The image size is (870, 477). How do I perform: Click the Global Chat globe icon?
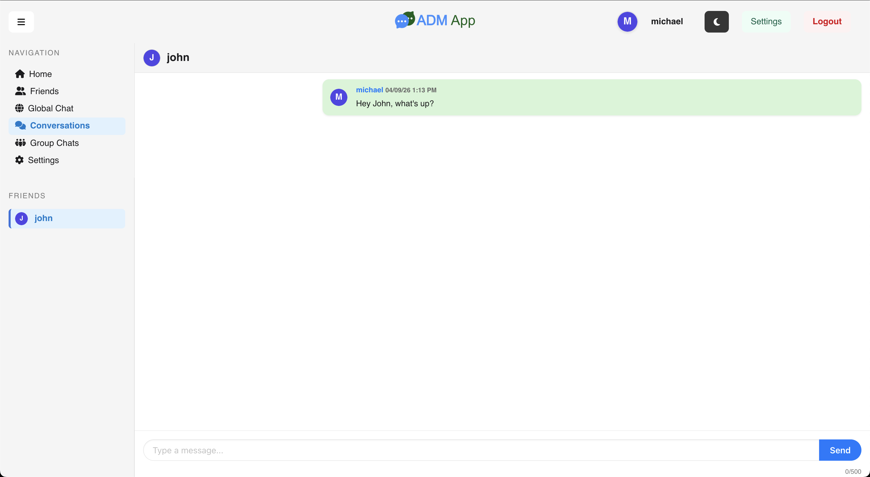19,108
